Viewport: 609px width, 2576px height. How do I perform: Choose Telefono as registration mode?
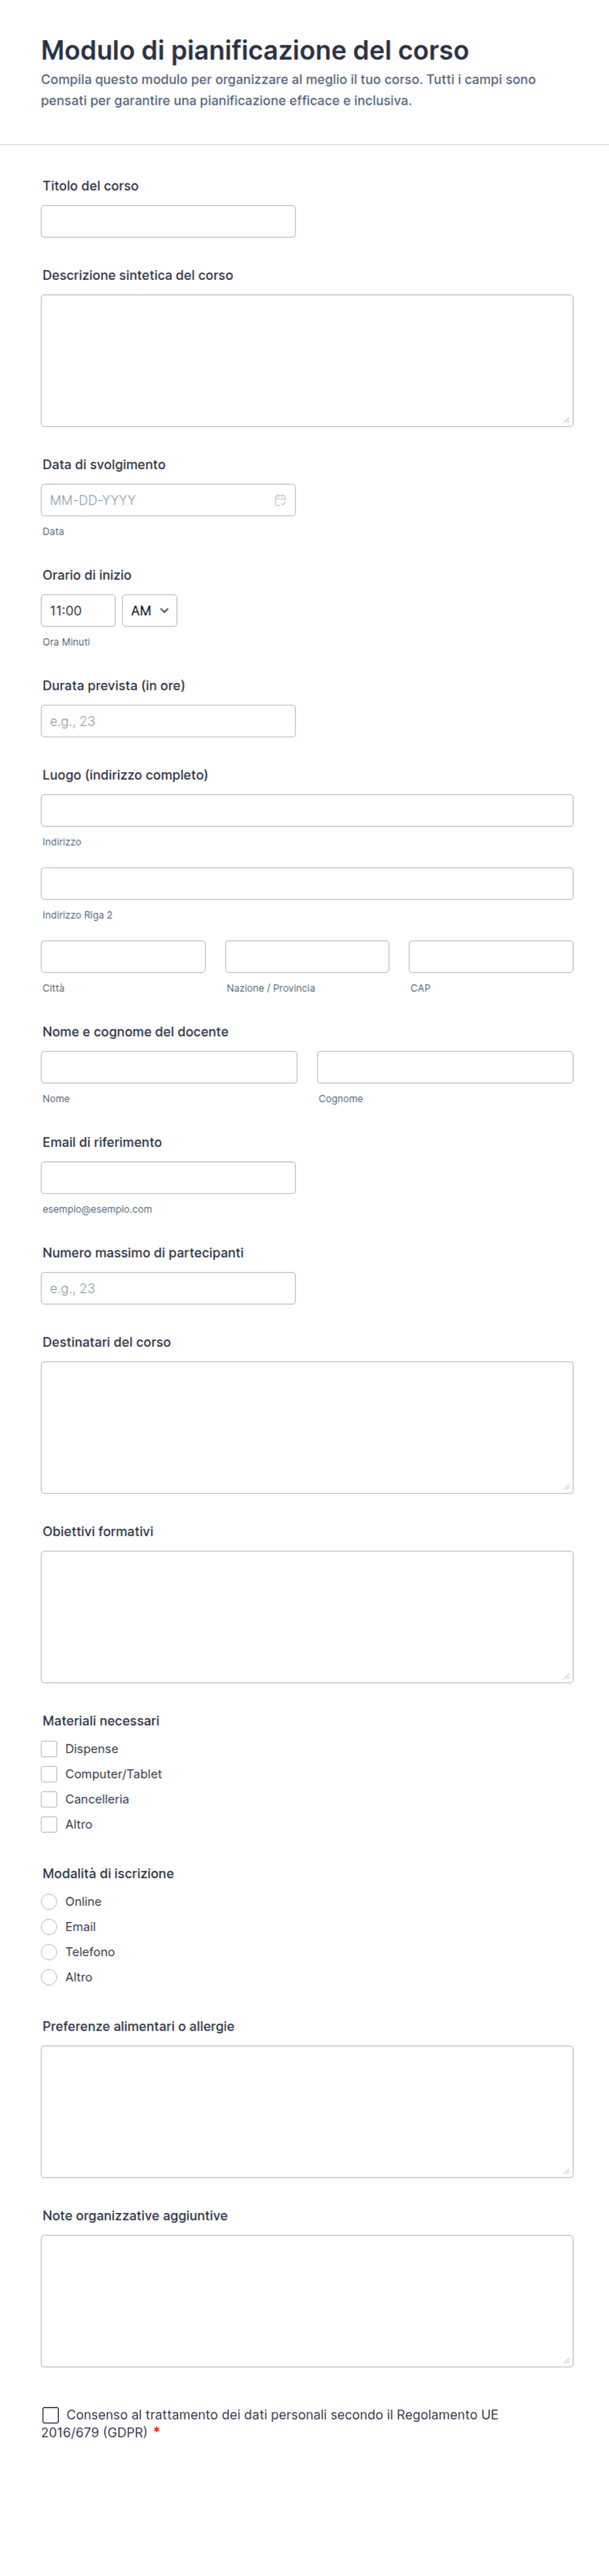click(49, 1952)
